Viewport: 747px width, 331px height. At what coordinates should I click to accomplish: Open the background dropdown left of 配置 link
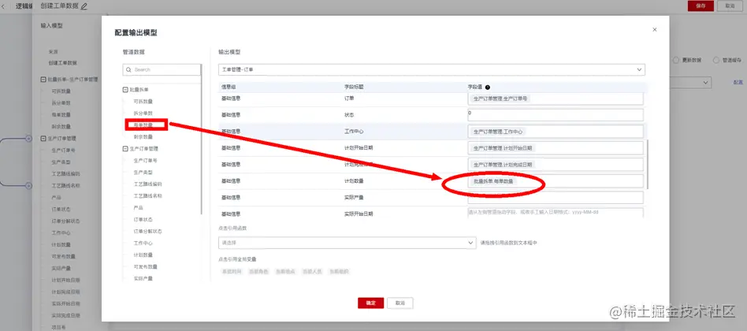pyautogui.click(x=690, y=83)
